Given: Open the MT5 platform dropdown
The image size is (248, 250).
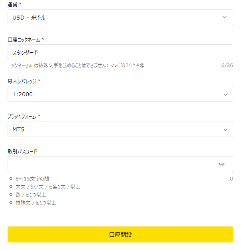Looking at the screenshot, I should [x=116, y=129].
